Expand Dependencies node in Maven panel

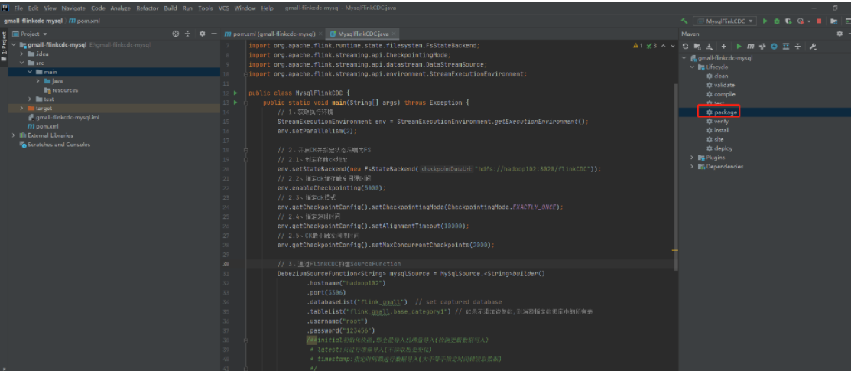pos(692,166)
